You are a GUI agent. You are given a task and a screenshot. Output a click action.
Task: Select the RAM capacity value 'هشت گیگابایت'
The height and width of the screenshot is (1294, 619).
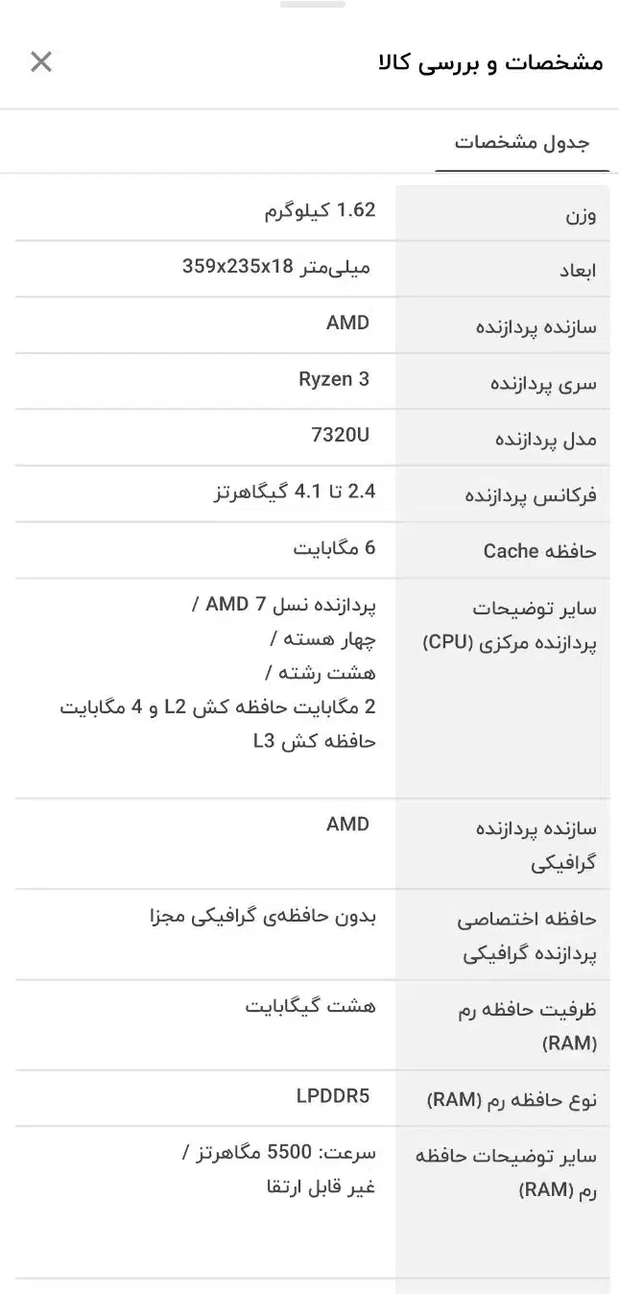pyautogui.click(x=310, y=1006)
